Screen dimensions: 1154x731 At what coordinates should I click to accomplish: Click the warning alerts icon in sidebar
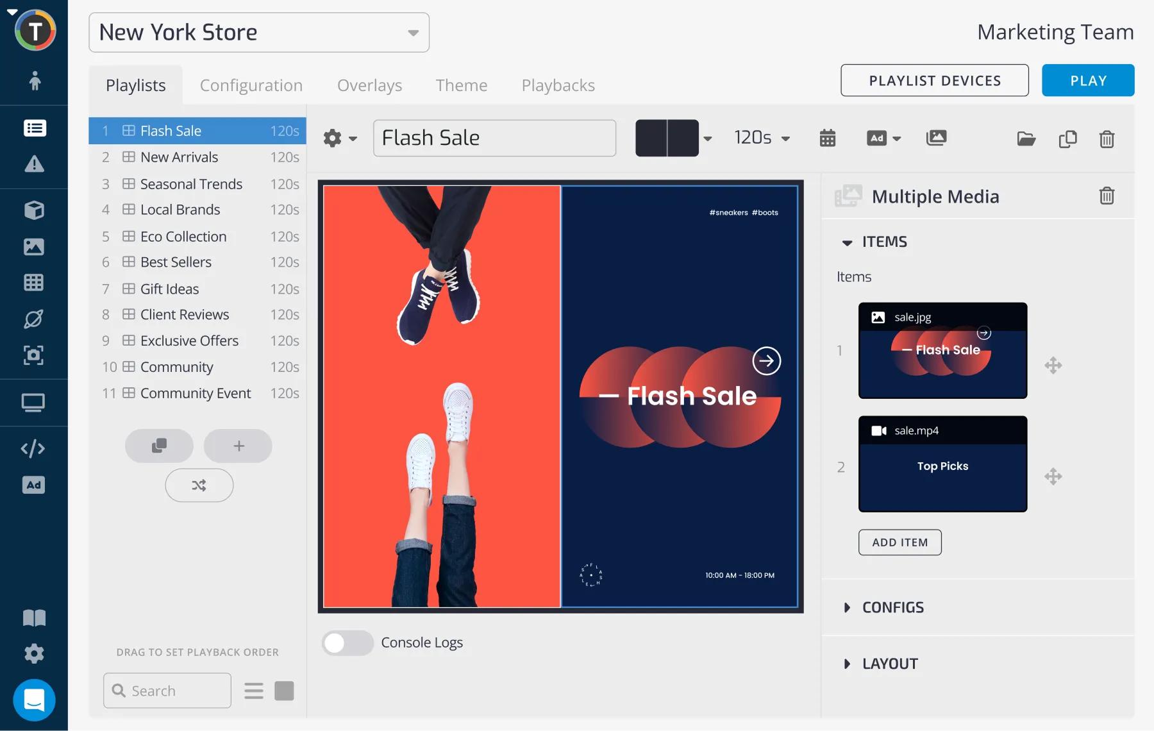(34, 164)
